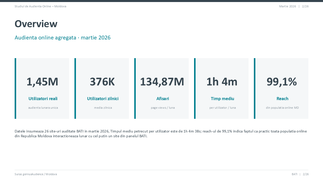
Task: Click the 'page views / luna' caption
Action: (x=163, y=108)
